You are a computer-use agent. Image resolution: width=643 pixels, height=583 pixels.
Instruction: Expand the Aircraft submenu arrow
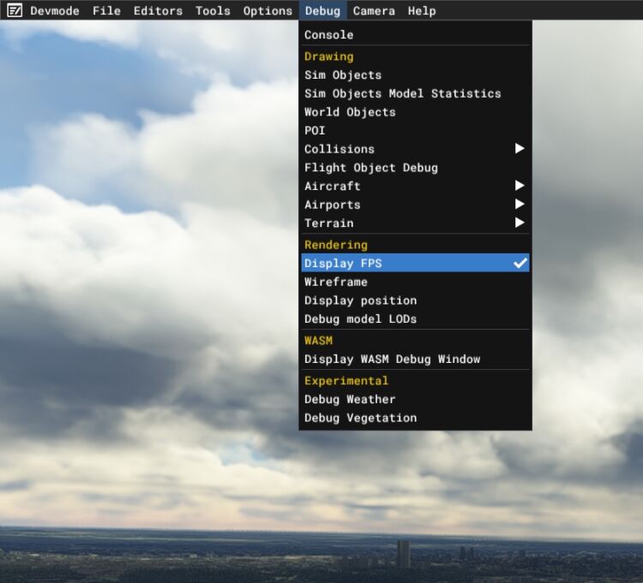520,186
